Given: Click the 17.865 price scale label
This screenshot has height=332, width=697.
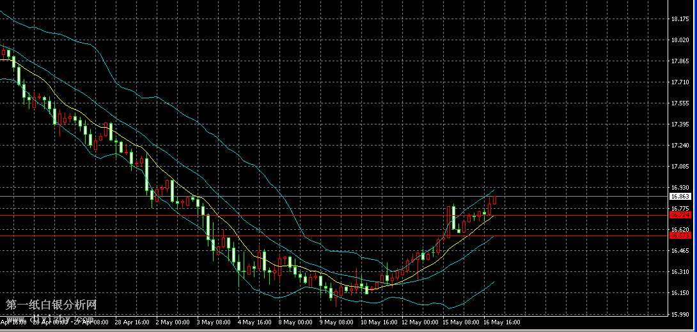Looking at the screenshot, I should tap(679, 61).
